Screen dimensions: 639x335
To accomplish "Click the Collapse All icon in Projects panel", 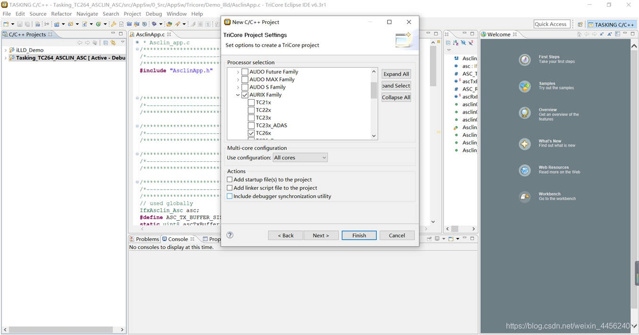I will coord(106,42).
